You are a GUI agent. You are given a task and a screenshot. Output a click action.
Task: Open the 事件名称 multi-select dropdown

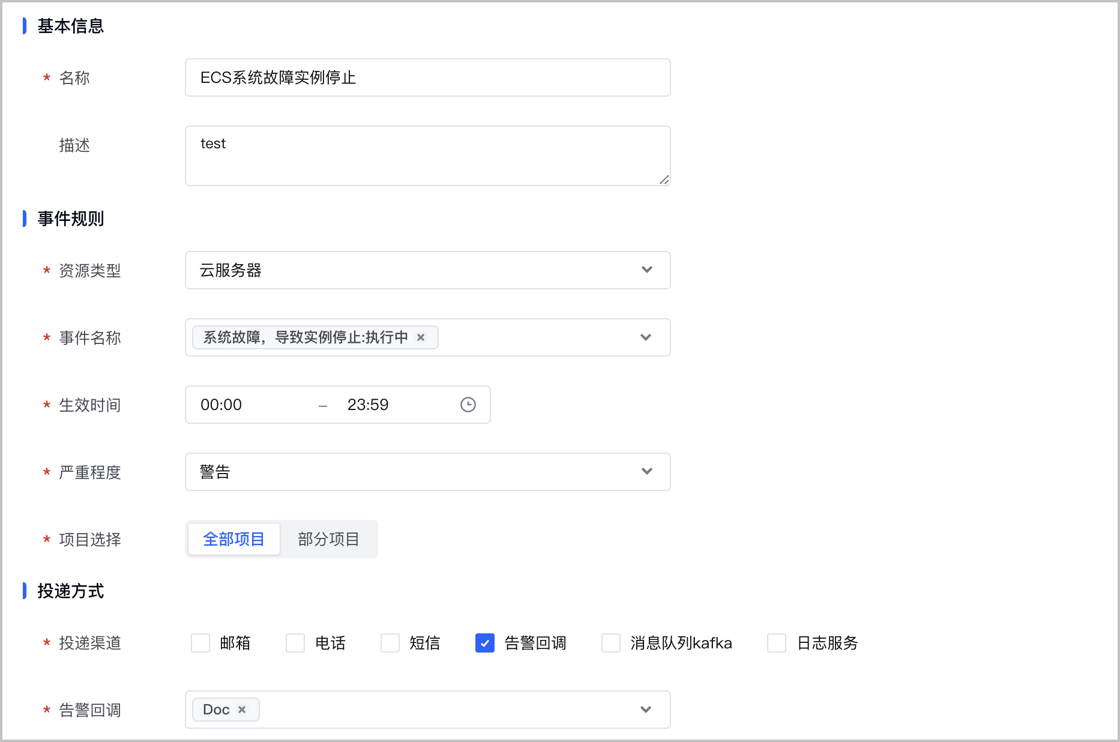click(x=427, y=337)
